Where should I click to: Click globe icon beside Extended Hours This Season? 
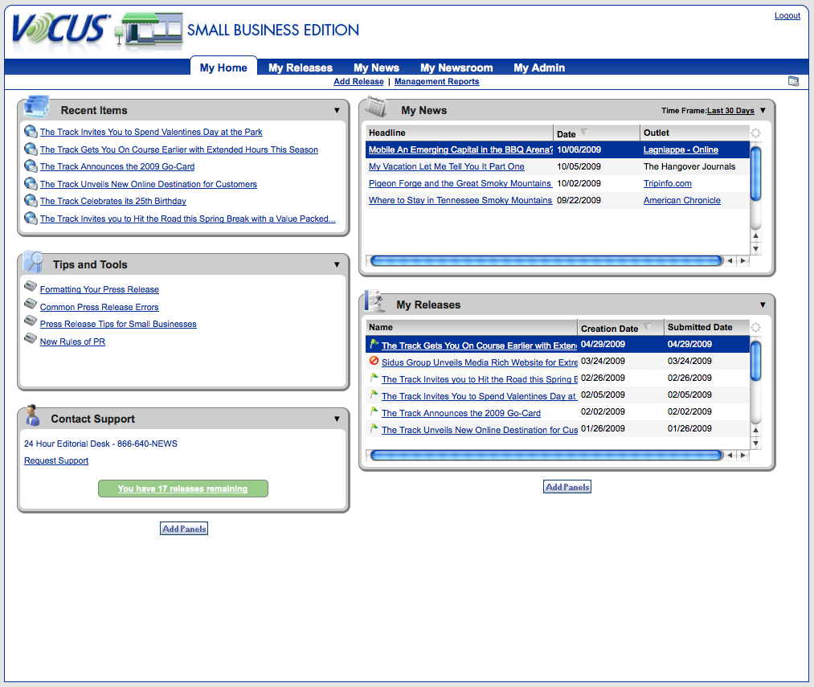tap(31, 149)
